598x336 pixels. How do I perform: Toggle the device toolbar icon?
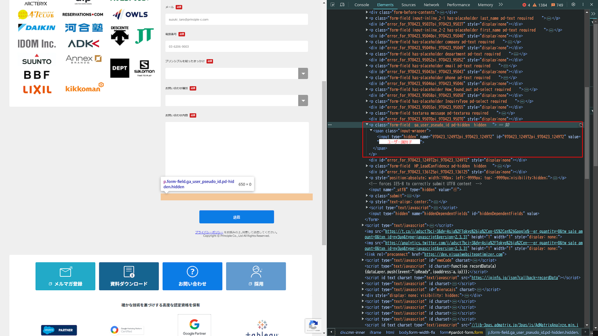[342, 5]
